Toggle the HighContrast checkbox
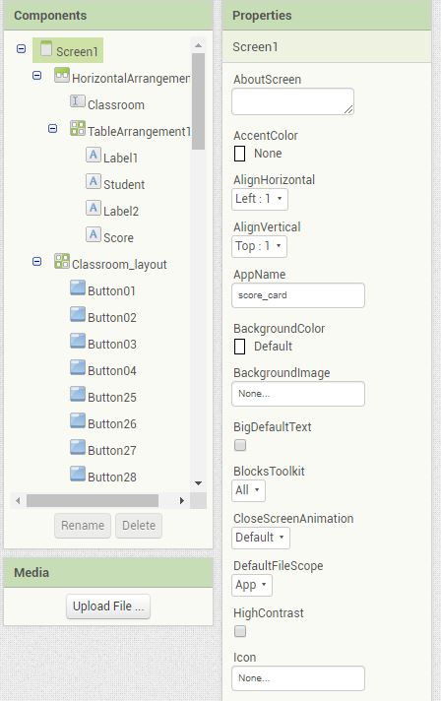Image resolution: width=441 pixels, height=701 pixels. pyautogui.click(x=240, y=631)
